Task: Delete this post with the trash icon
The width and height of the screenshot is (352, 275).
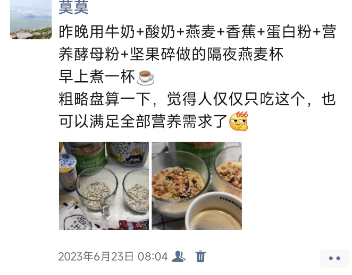Action: point(200,256)
